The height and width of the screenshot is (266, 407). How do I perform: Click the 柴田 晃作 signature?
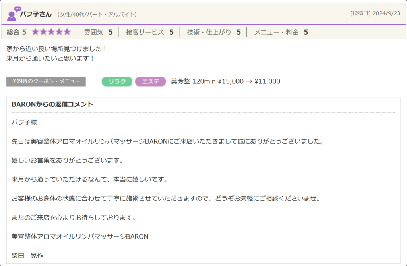coord(27,256)
